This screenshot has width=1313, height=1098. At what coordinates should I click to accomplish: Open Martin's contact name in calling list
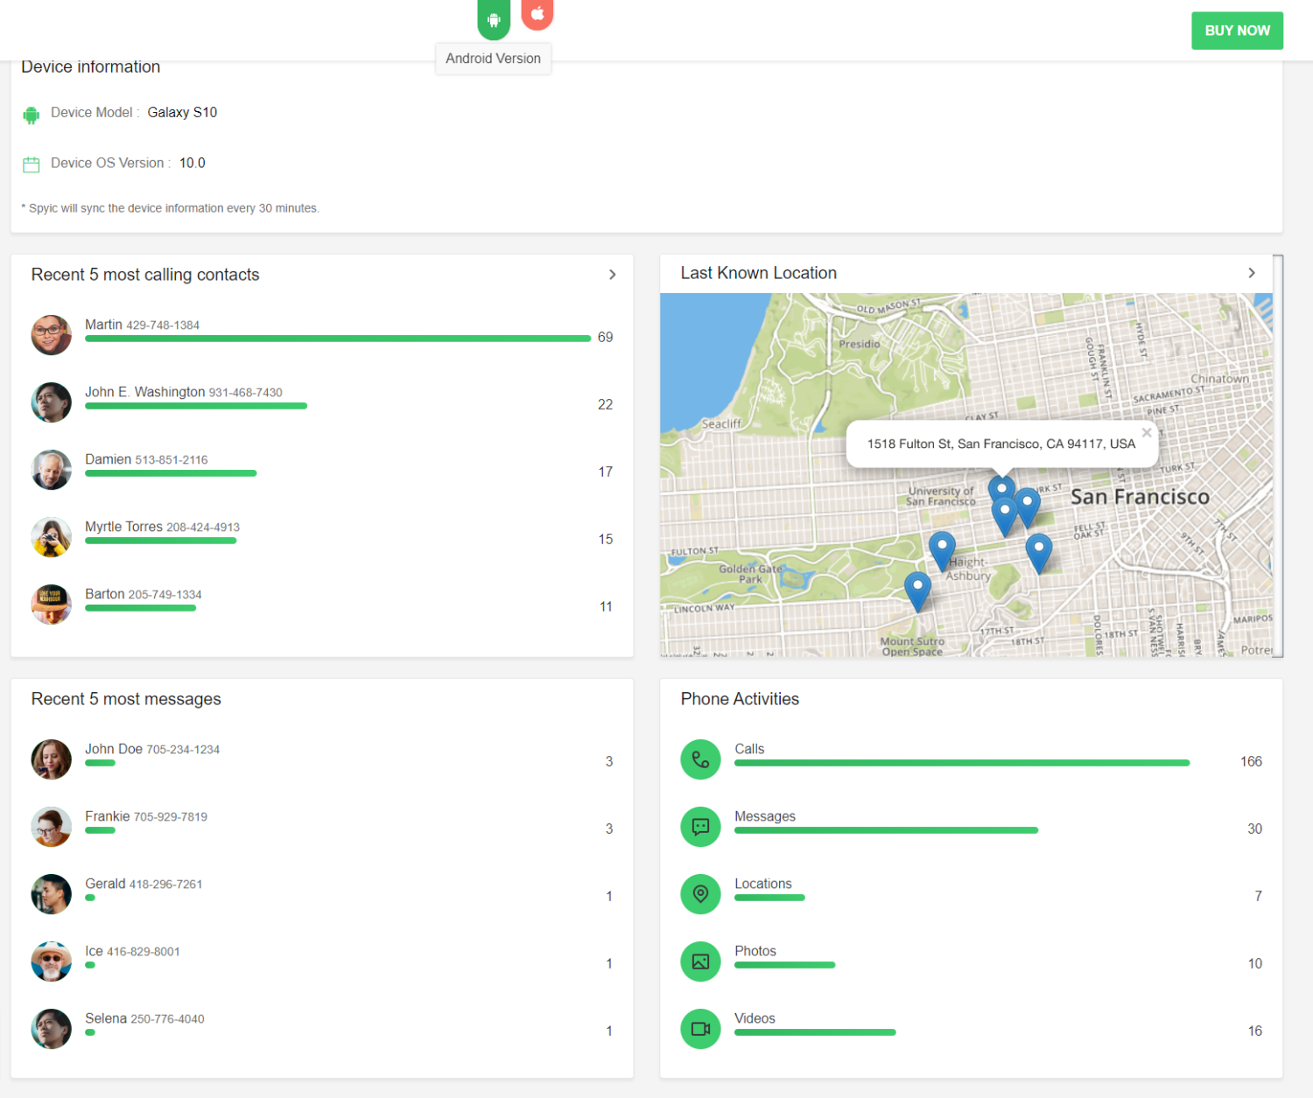(x=103, y=325)
